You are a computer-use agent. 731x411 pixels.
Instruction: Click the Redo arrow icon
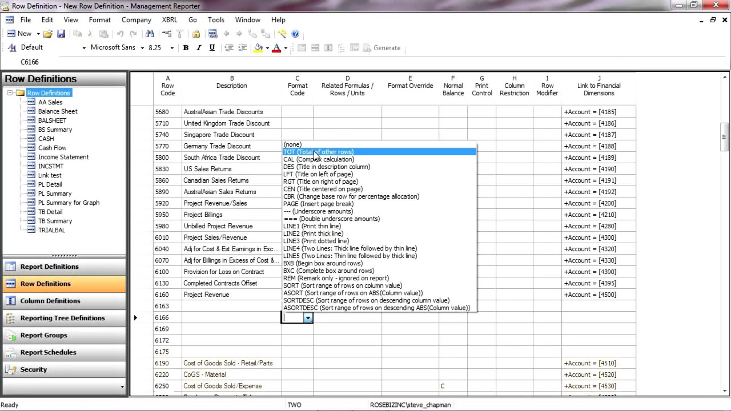point(133,34)
